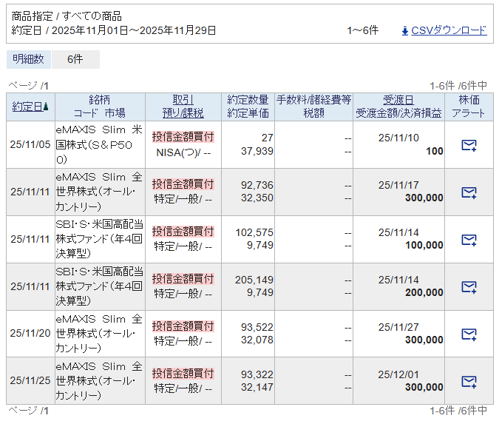Sort the table by 約定日 header link

tap(27, 107)
